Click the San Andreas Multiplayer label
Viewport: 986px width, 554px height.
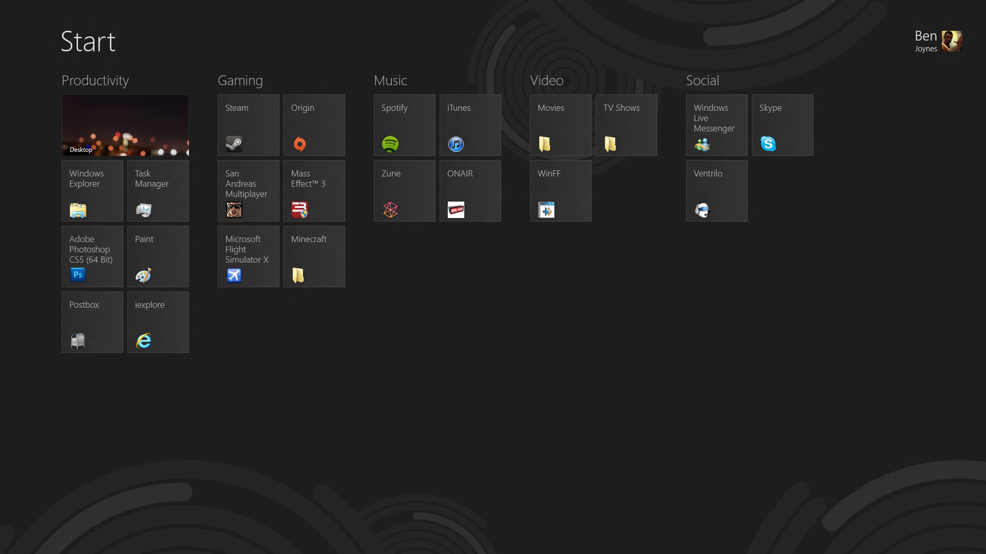tap(246, 184)
